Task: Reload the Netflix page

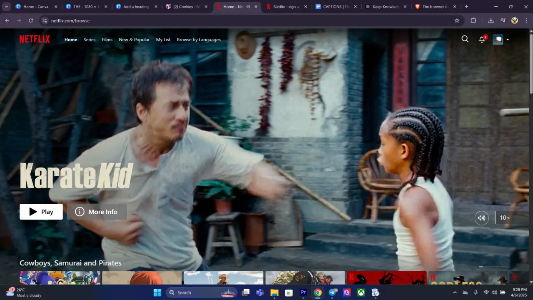Action: coord(31,20)
